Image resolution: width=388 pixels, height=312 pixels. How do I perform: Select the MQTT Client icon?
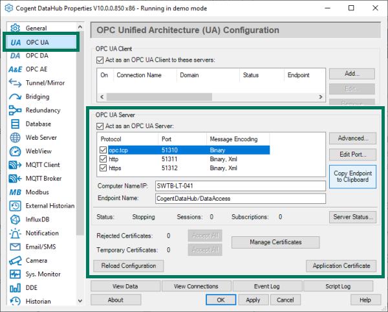(x=15, y=165)
